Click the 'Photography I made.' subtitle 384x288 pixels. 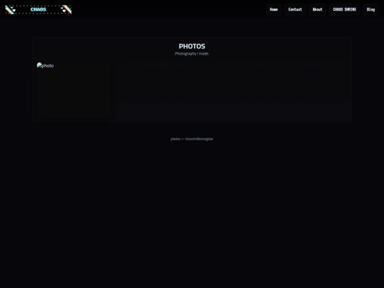point(192,53)
